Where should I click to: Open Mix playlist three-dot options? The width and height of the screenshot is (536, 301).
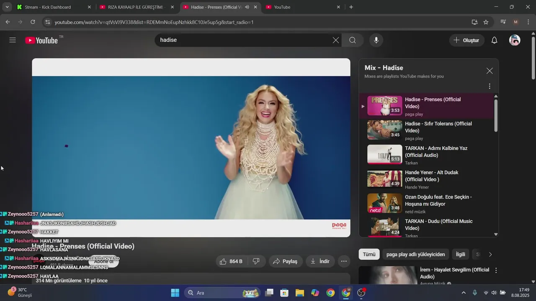coord(490,86)
